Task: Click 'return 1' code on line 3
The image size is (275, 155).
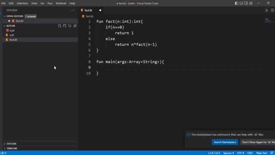Action: tap(124, 33)
